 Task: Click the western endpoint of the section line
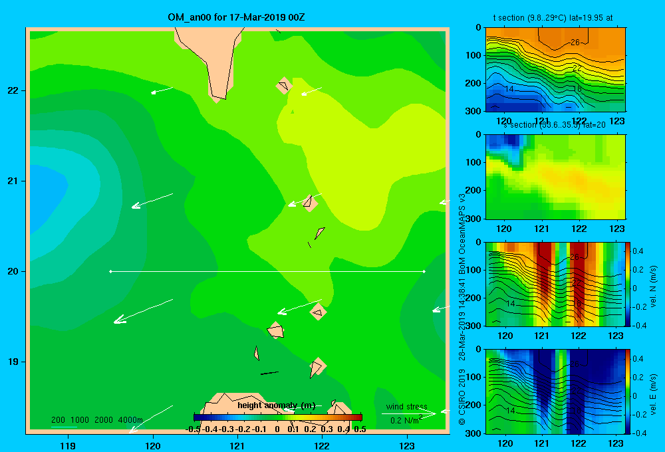pos(110,271)
